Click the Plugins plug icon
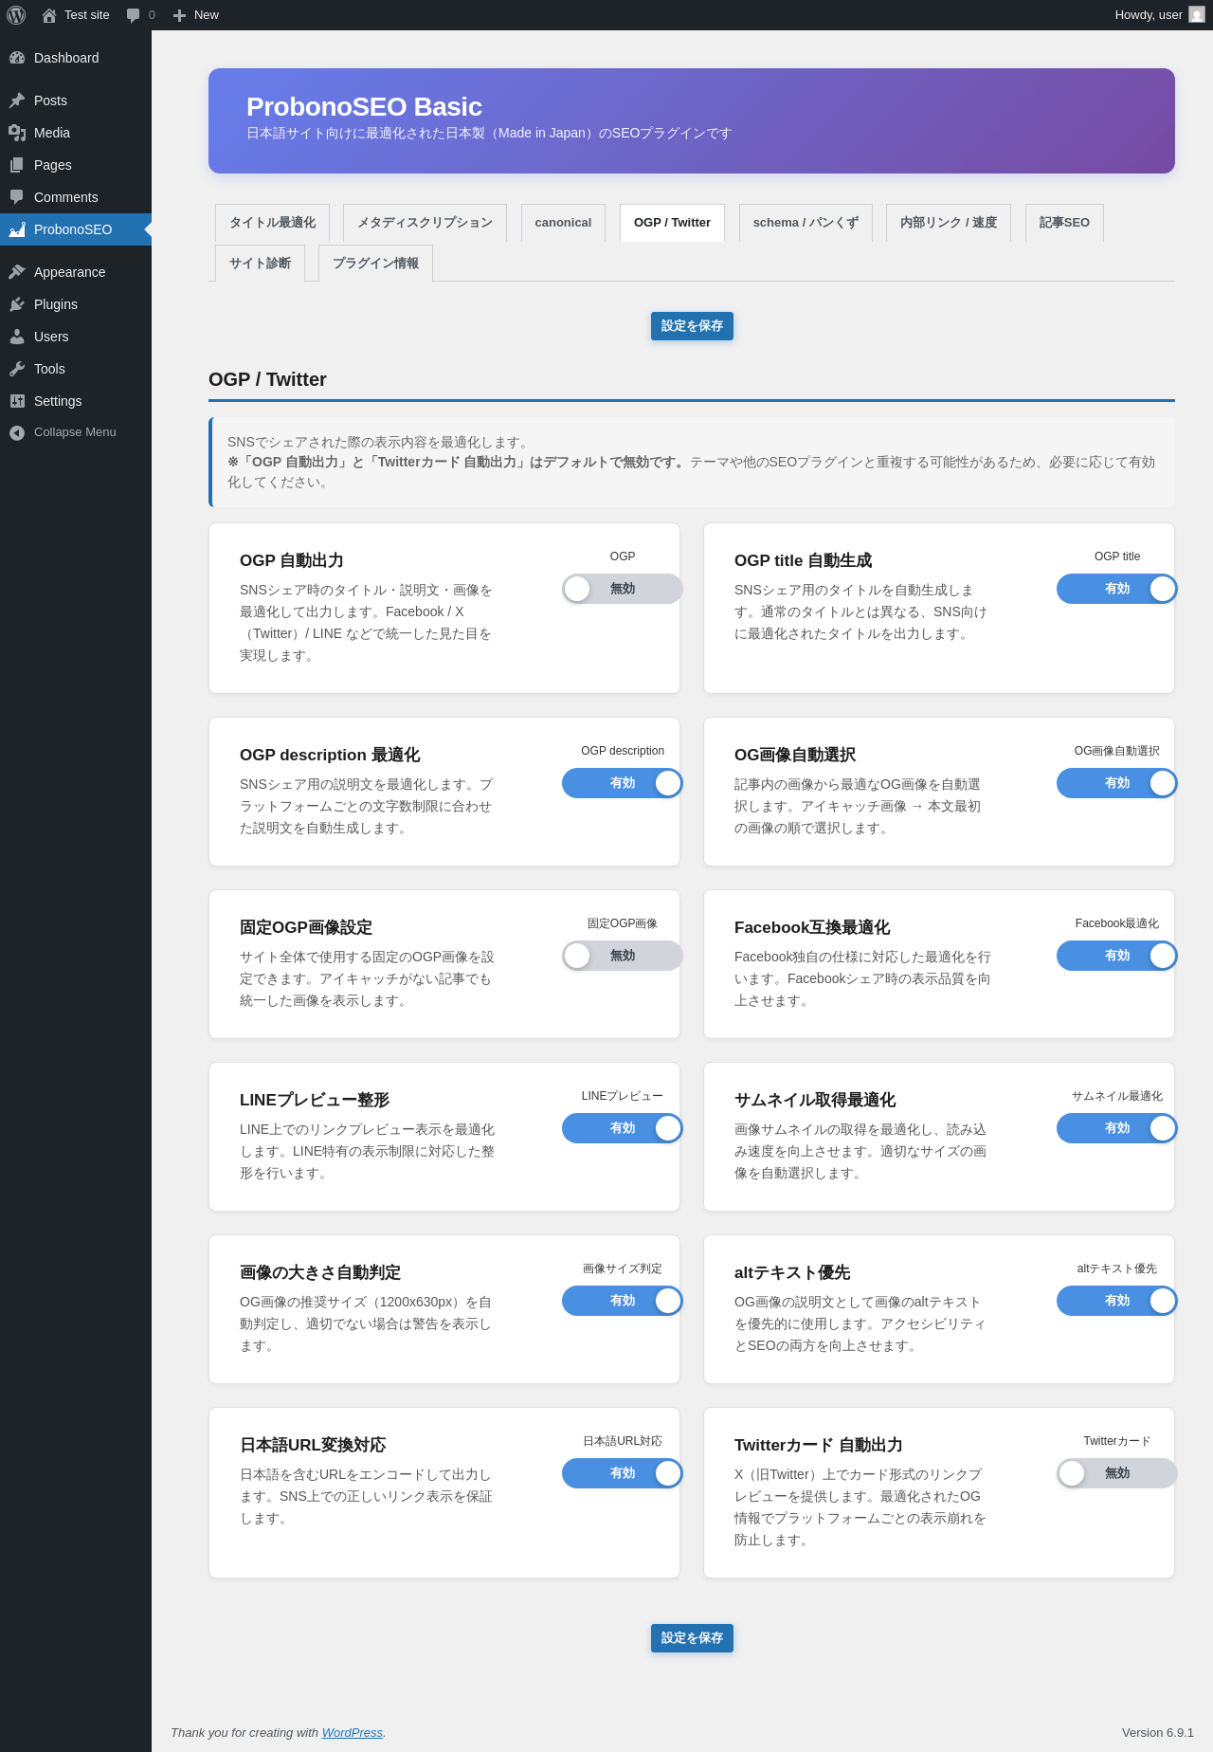 (x=17, y=304)
